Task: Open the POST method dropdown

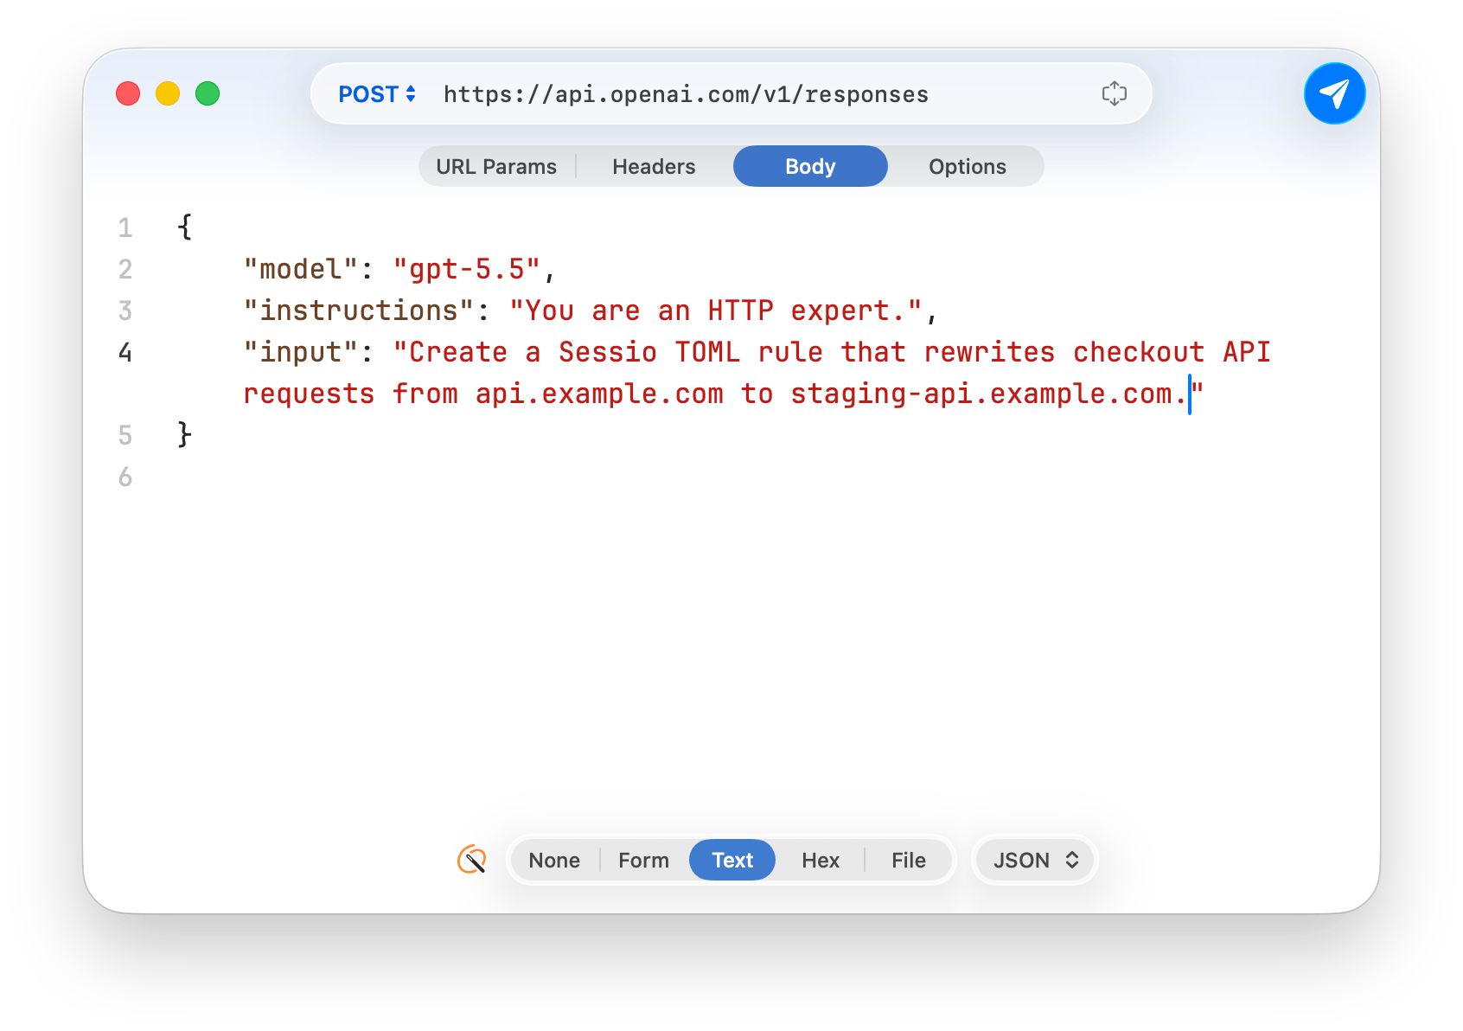Action: click(x=377, y=94)
